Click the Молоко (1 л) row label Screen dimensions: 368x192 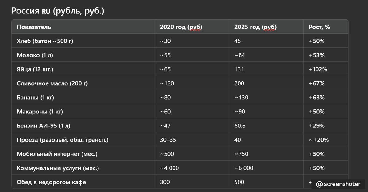coord(37,55)
